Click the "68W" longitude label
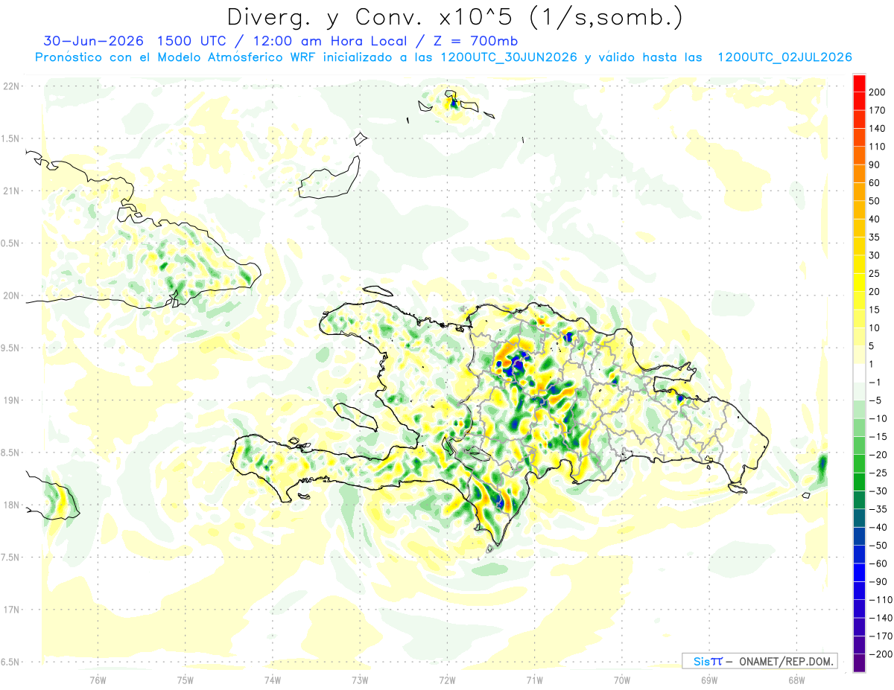 tap(796, 680)
